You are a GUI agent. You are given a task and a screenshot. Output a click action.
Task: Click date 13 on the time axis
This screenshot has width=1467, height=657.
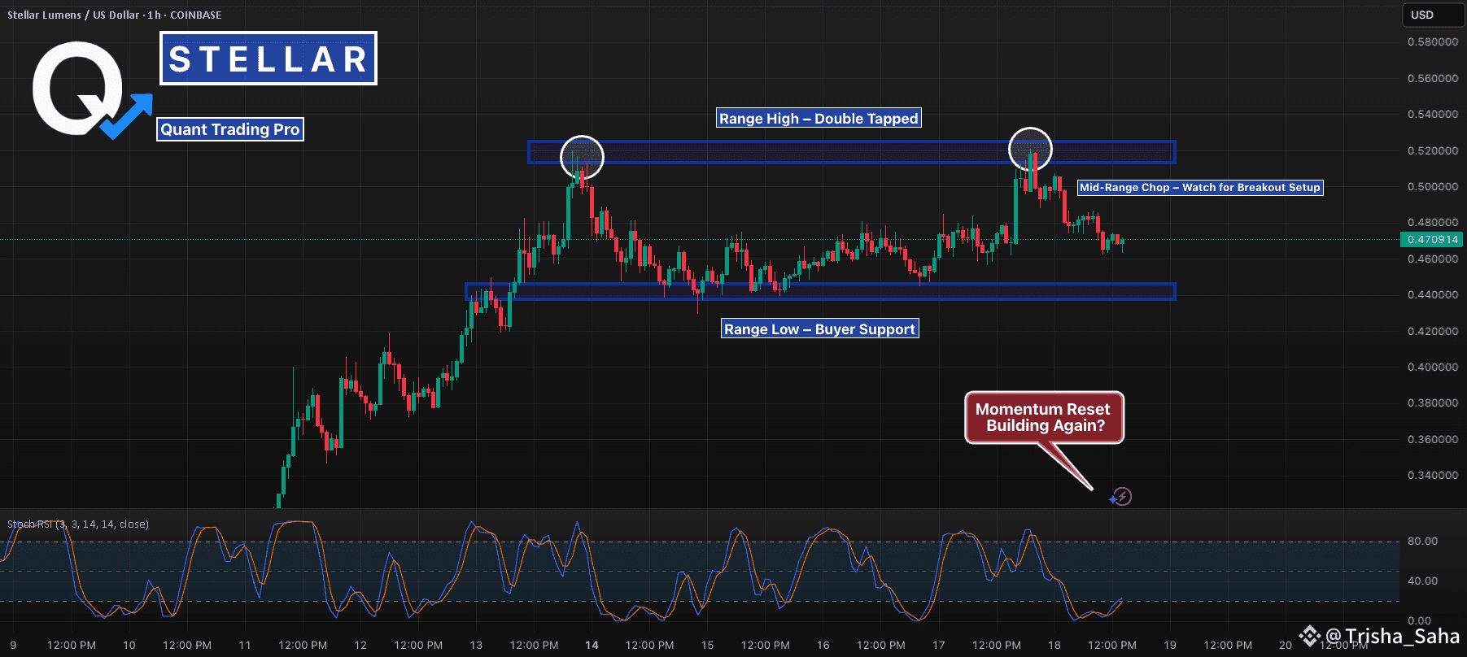[x=476, y=646]
